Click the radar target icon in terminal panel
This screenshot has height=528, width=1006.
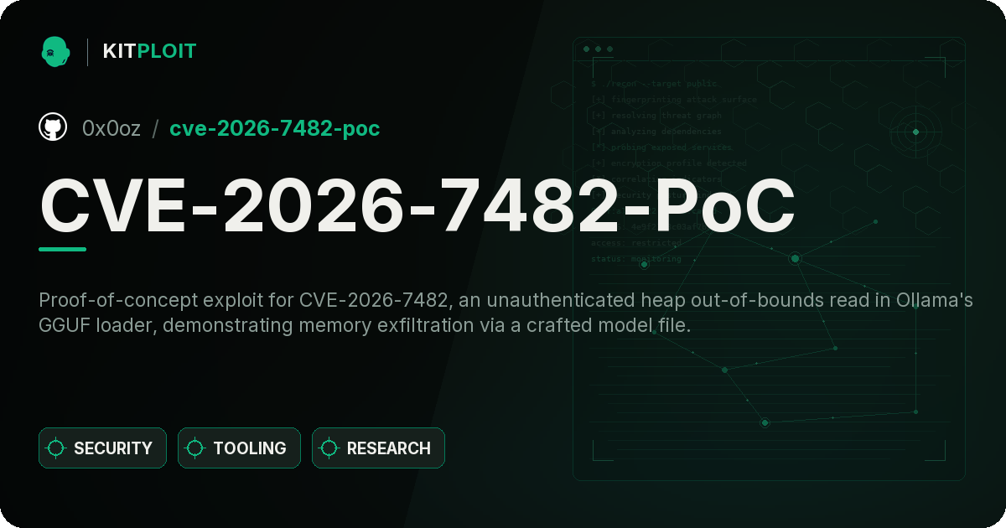[x=915, y=132]
